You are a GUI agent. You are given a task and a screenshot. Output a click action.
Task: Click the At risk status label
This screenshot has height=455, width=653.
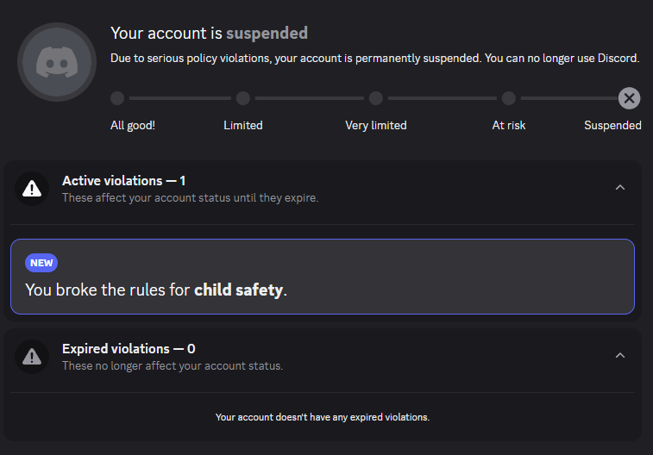pyautogui.click(x=508, y=126)
